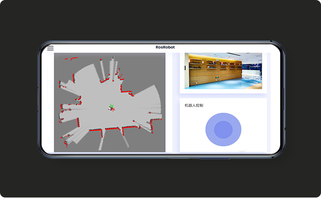Click the RosRobot title text
The width and height of the screenshot is (321, 198).
(165, 47)
